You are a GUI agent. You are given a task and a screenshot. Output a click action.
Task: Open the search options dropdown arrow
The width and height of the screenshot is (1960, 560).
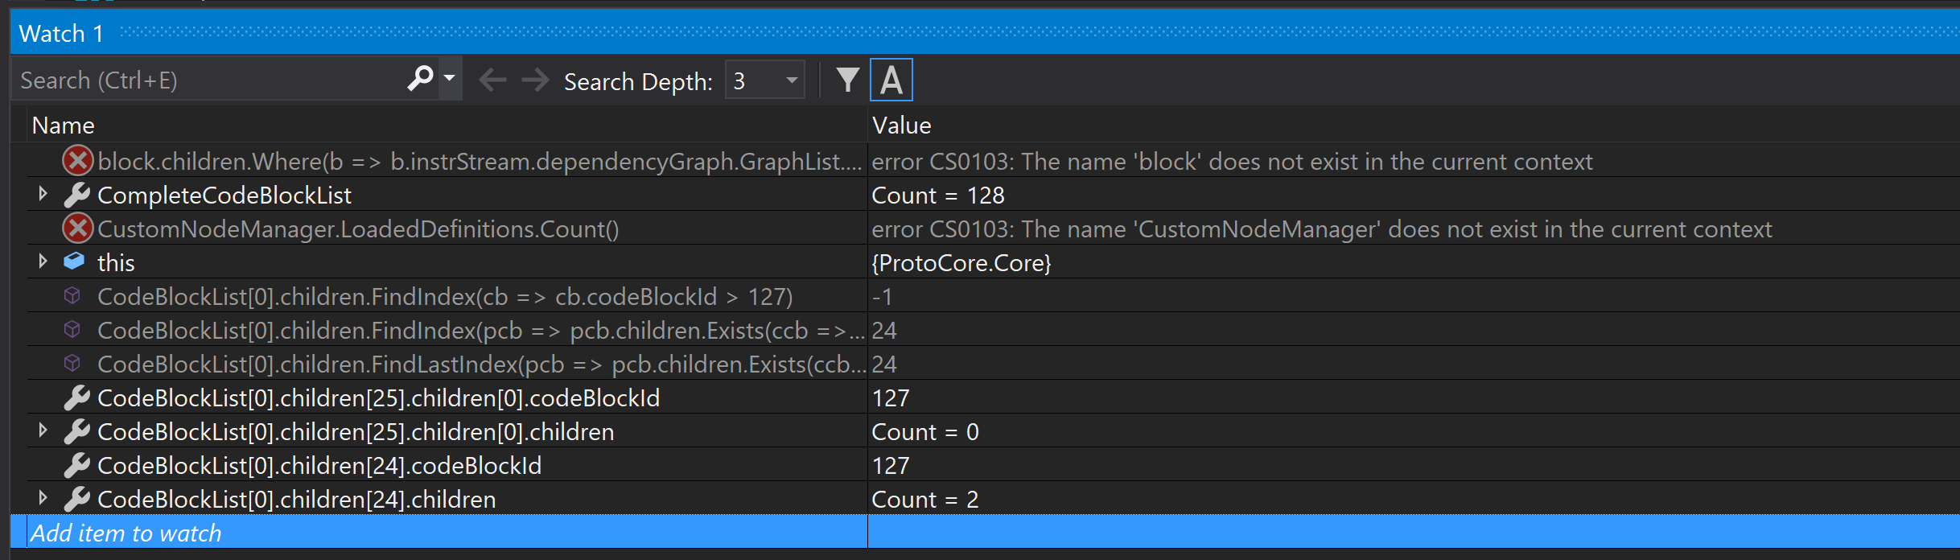point(450,79)
